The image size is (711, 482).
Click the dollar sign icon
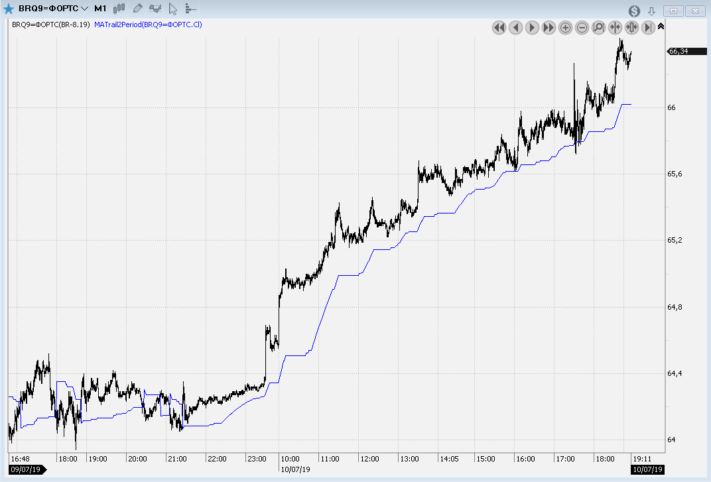pos(635,11)
